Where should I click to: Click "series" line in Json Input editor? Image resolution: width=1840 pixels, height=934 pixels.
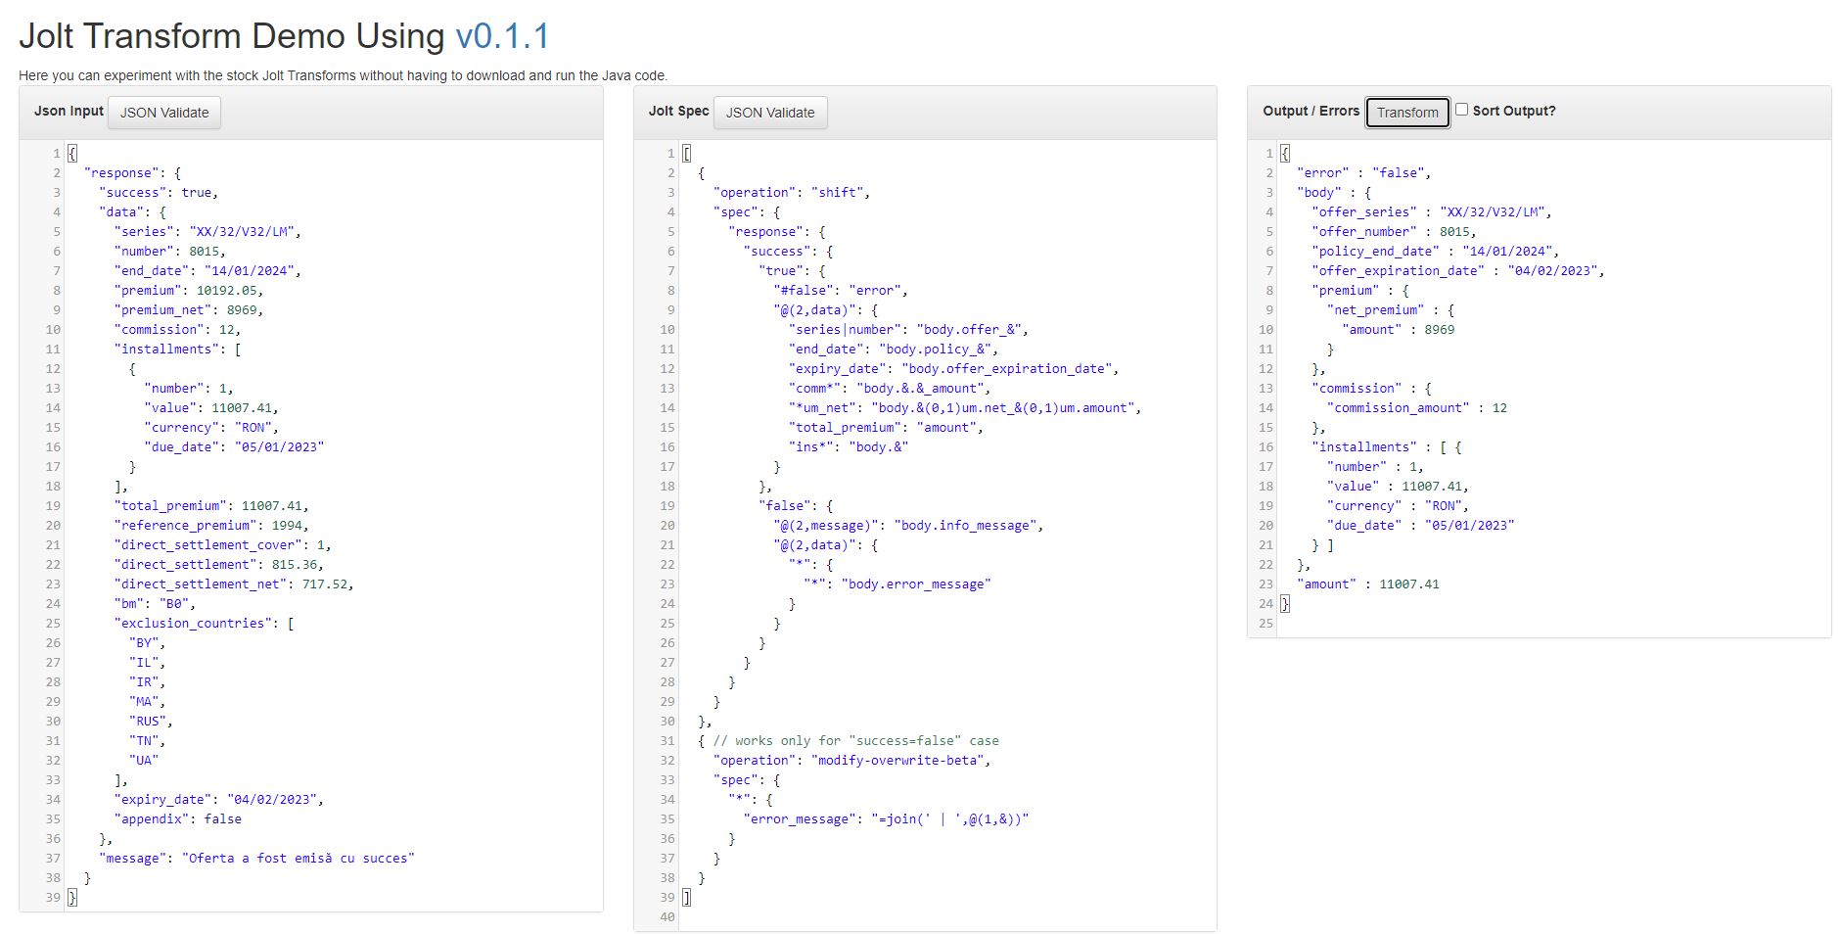point(207,232)
